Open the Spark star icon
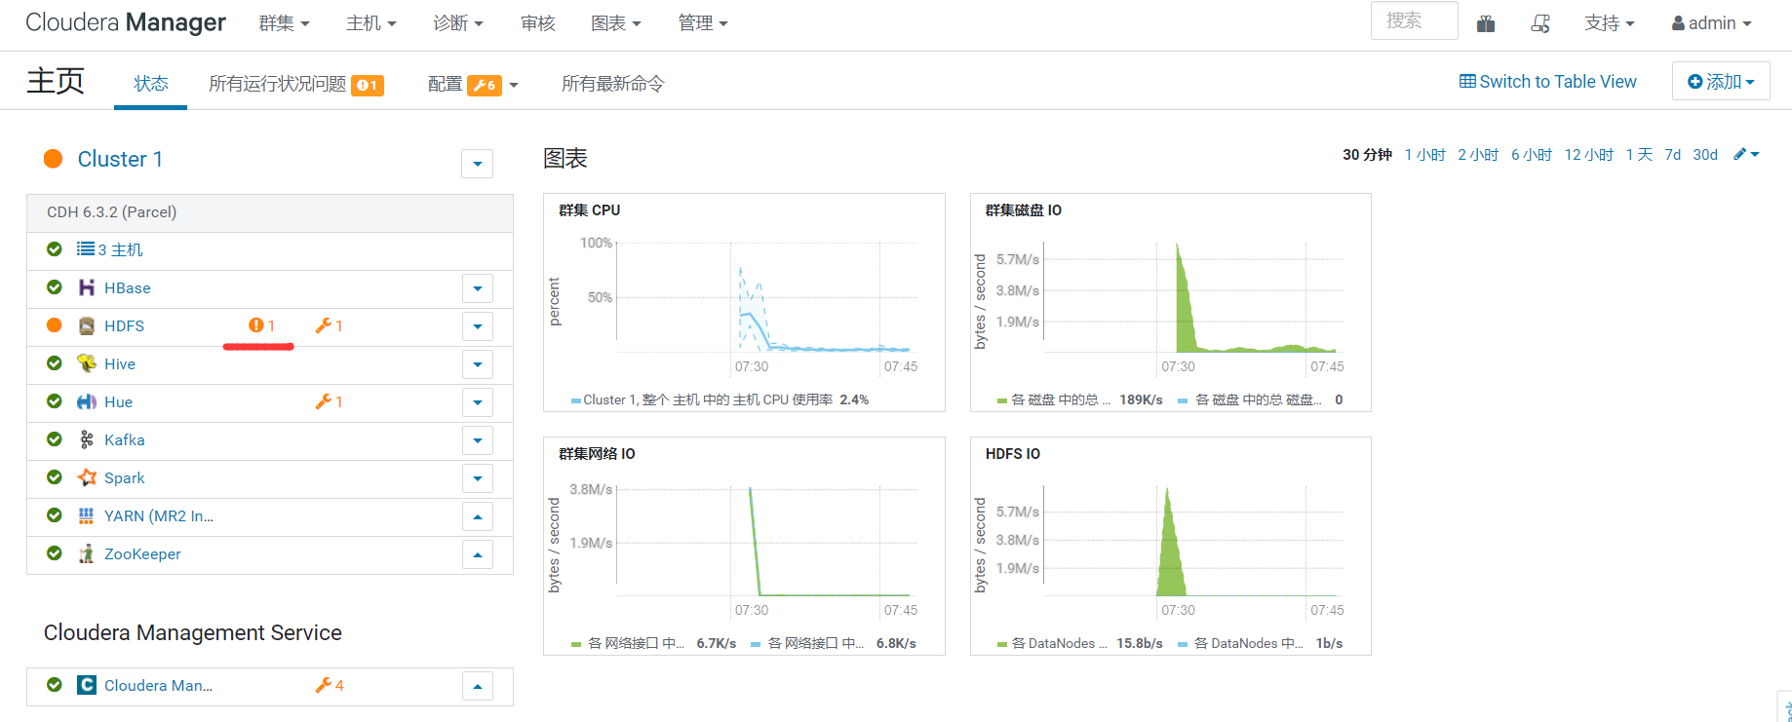The width and height of the screenshot is (1792, 722). coord(87,477)
